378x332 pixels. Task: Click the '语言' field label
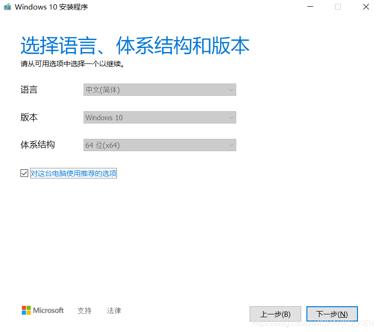[29, 90]
